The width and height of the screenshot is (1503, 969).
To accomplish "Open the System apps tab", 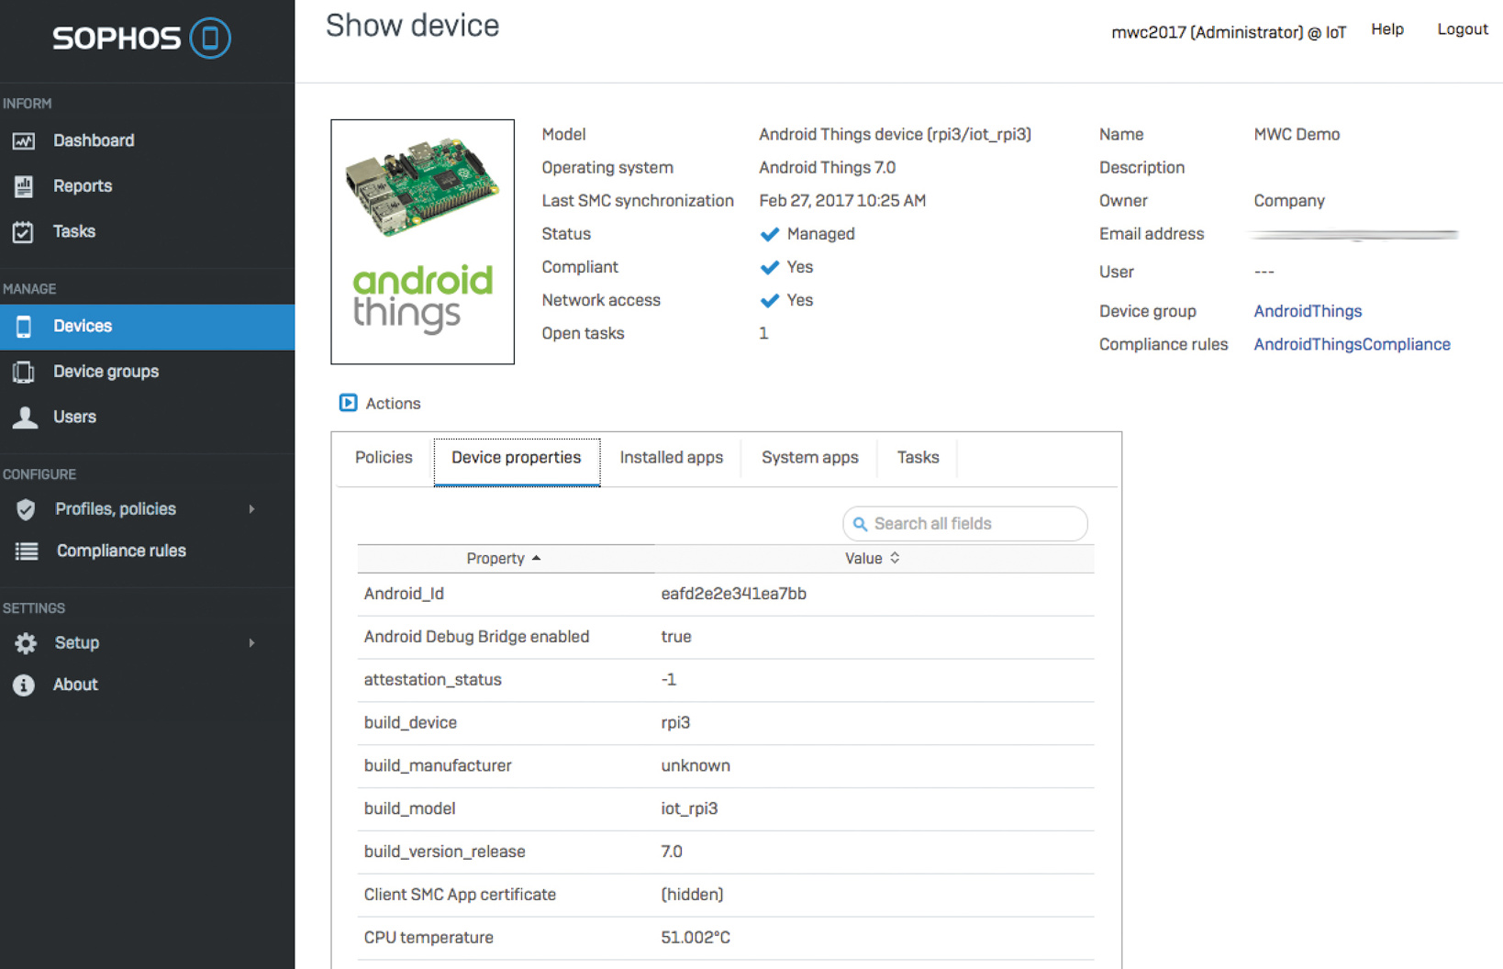I will pos(810,458).
